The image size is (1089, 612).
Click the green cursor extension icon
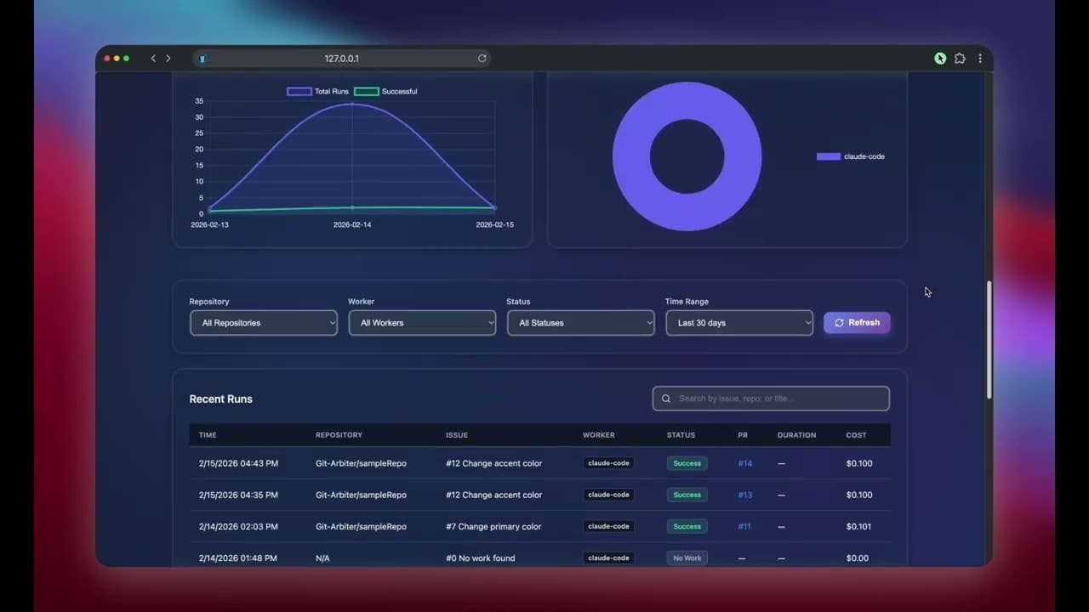tap(940, 58)
